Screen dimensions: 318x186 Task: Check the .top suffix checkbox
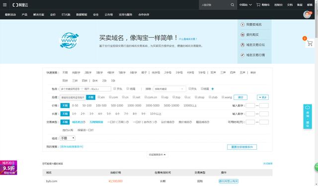(173, 97)
